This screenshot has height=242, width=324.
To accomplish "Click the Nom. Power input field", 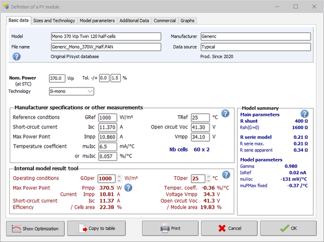I will coord(57,78).
